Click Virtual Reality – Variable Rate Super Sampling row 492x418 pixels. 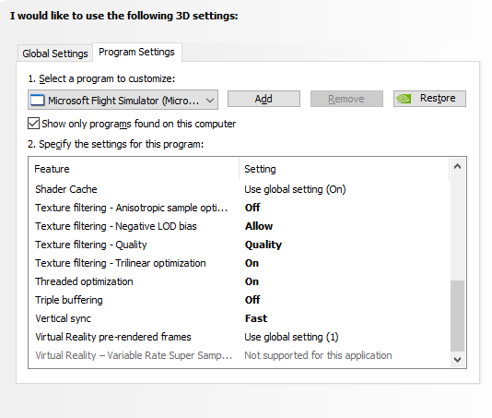[x=240, y=355]
